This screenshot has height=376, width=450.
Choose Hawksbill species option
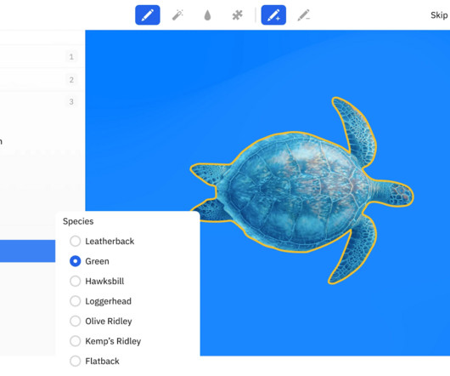coord(97,281)
